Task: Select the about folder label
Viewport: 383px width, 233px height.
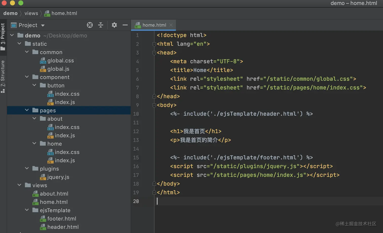Action: coord(55,119)
